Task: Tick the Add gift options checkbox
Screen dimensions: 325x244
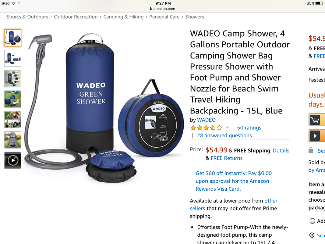Action: click(312, 221)
